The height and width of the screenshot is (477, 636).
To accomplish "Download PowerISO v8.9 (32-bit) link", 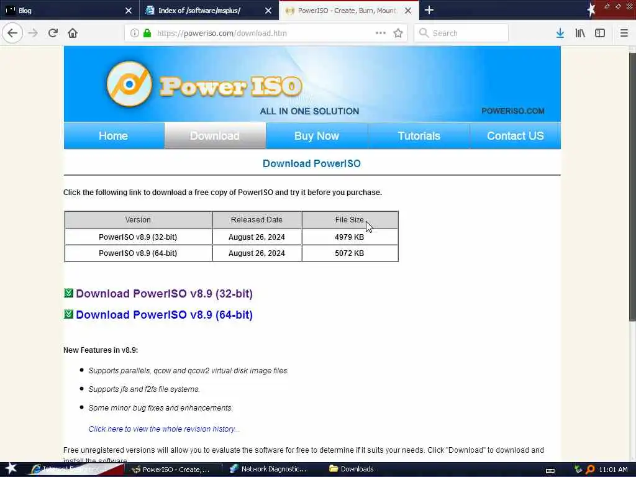I will click(164, 293).
